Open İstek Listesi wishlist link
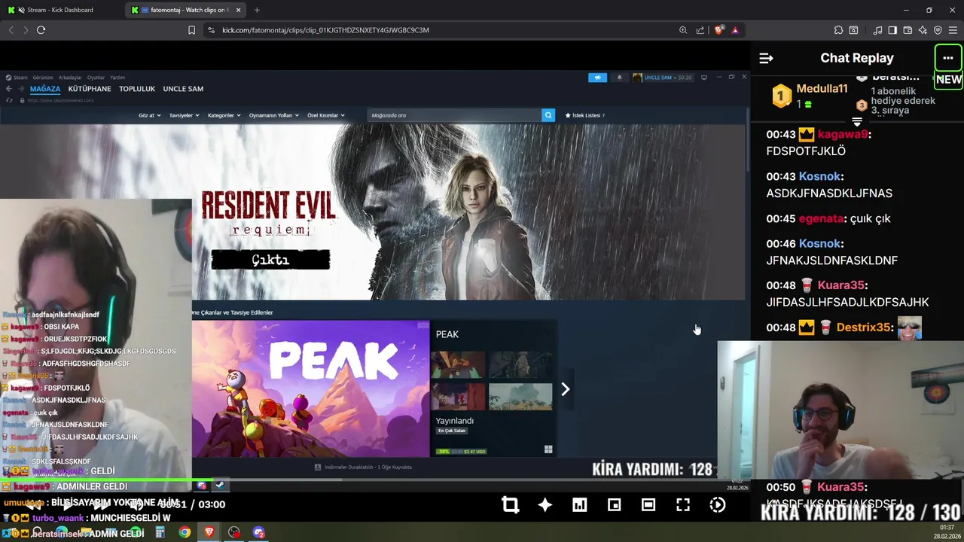964x542 pixels. click(585, 115)
